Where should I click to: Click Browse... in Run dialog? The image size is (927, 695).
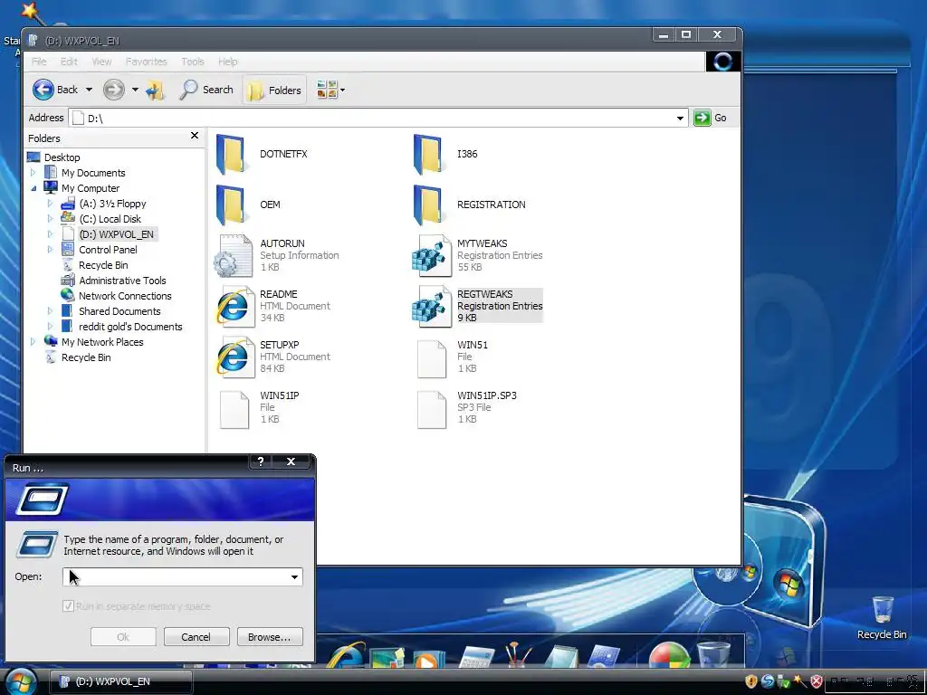(270, 637)
